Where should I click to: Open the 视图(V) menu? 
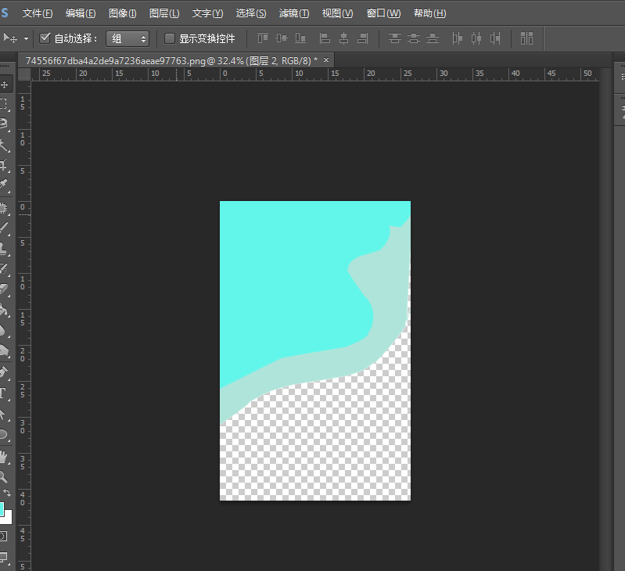(337, 13)
